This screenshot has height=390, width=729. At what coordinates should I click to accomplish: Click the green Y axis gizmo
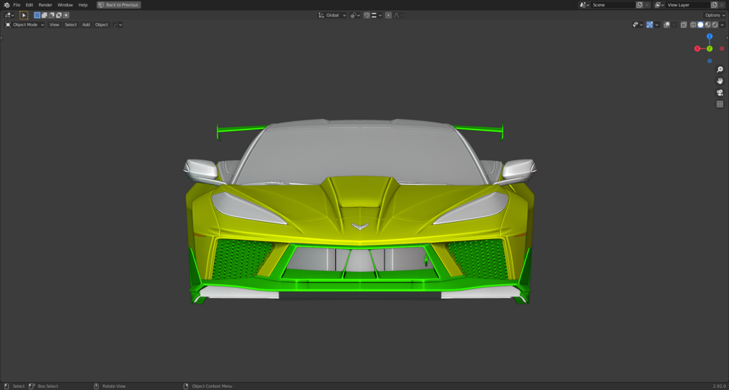coord(709,49)
